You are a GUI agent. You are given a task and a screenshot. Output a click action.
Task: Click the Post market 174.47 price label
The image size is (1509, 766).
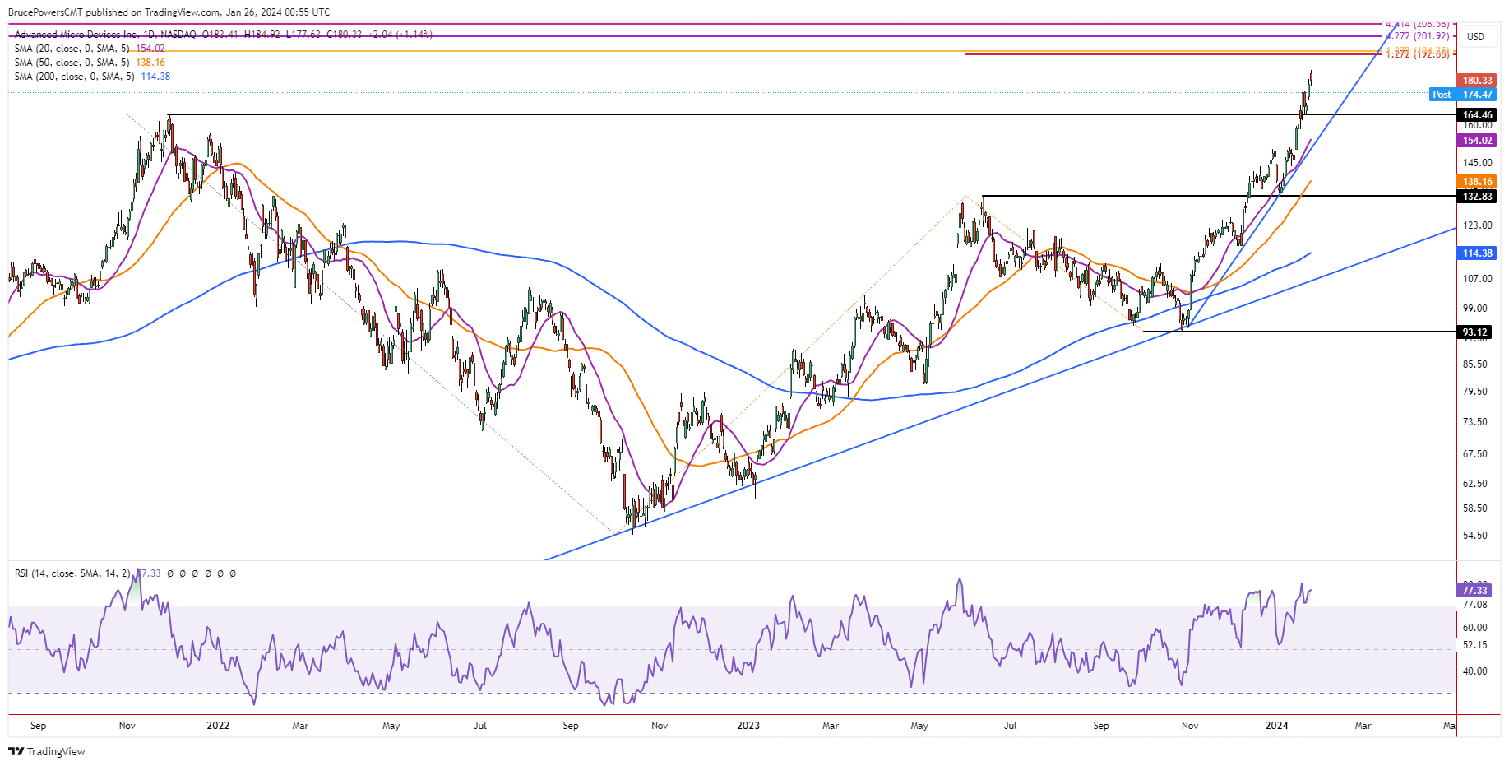click(1463, 95)
